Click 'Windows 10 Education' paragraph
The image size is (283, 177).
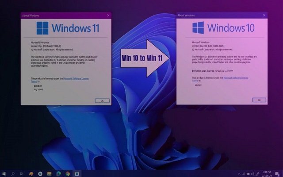[x=224, y=59]
